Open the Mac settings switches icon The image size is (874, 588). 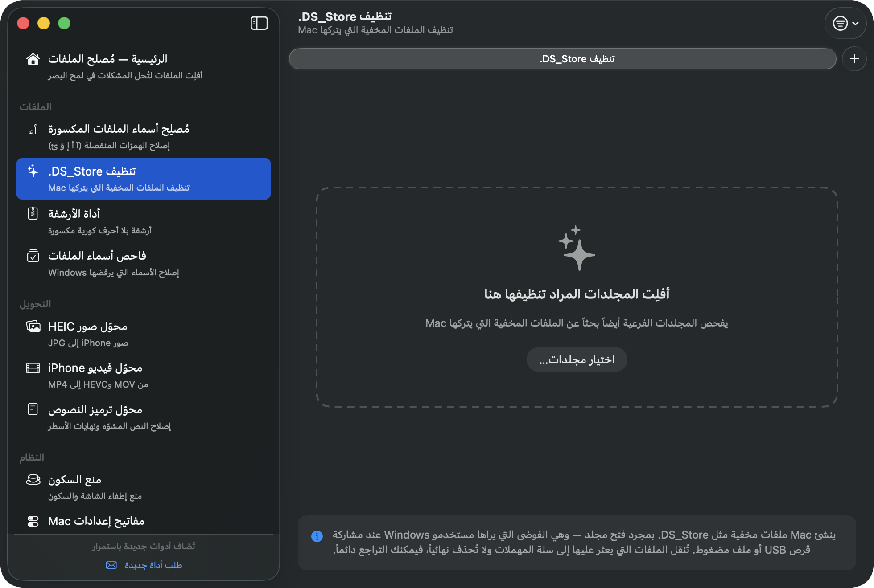pos(33,521)
